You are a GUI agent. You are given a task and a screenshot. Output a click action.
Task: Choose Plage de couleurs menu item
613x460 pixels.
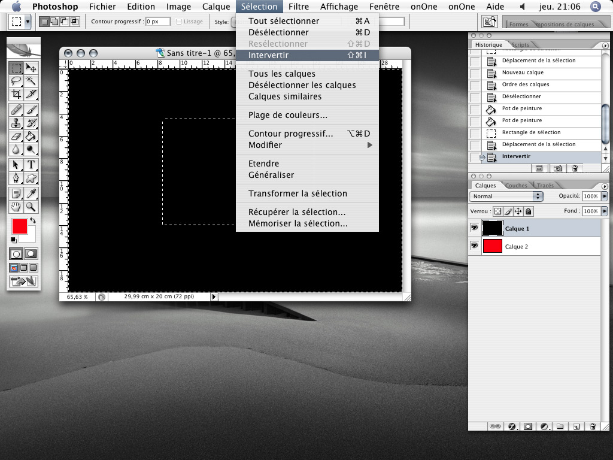tap(307, 115)
